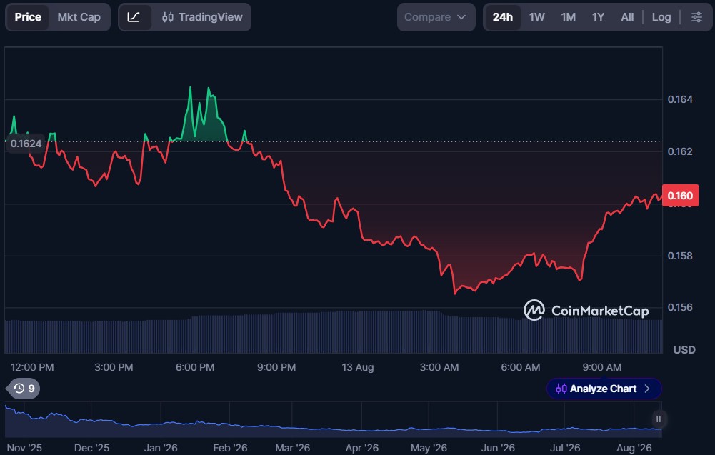Select the Price tab
Screen dimensions: 715x455
click(28, 17)
